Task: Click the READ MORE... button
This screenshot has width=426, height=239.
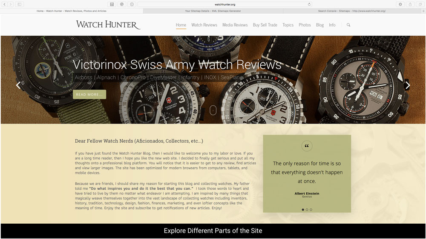Action: click(x=89, y=95)
